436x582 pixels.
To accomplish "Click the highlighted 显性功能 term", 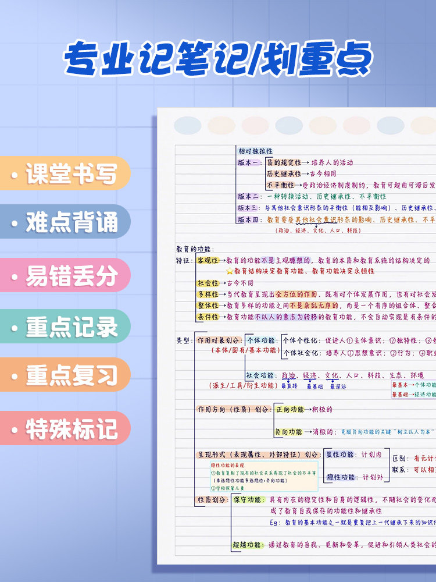I will 340,455.
